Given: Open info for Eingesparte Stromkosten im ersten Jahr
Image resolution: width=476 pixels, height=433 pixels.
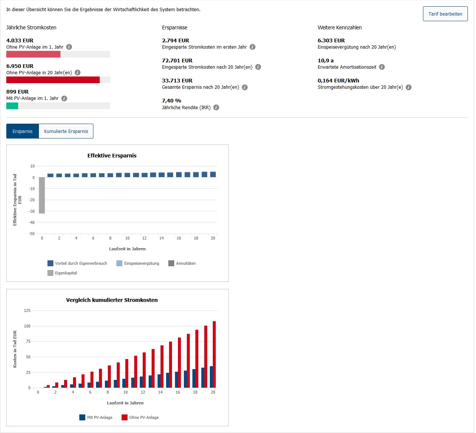Looking at the screenshot, I should (252, 47).
